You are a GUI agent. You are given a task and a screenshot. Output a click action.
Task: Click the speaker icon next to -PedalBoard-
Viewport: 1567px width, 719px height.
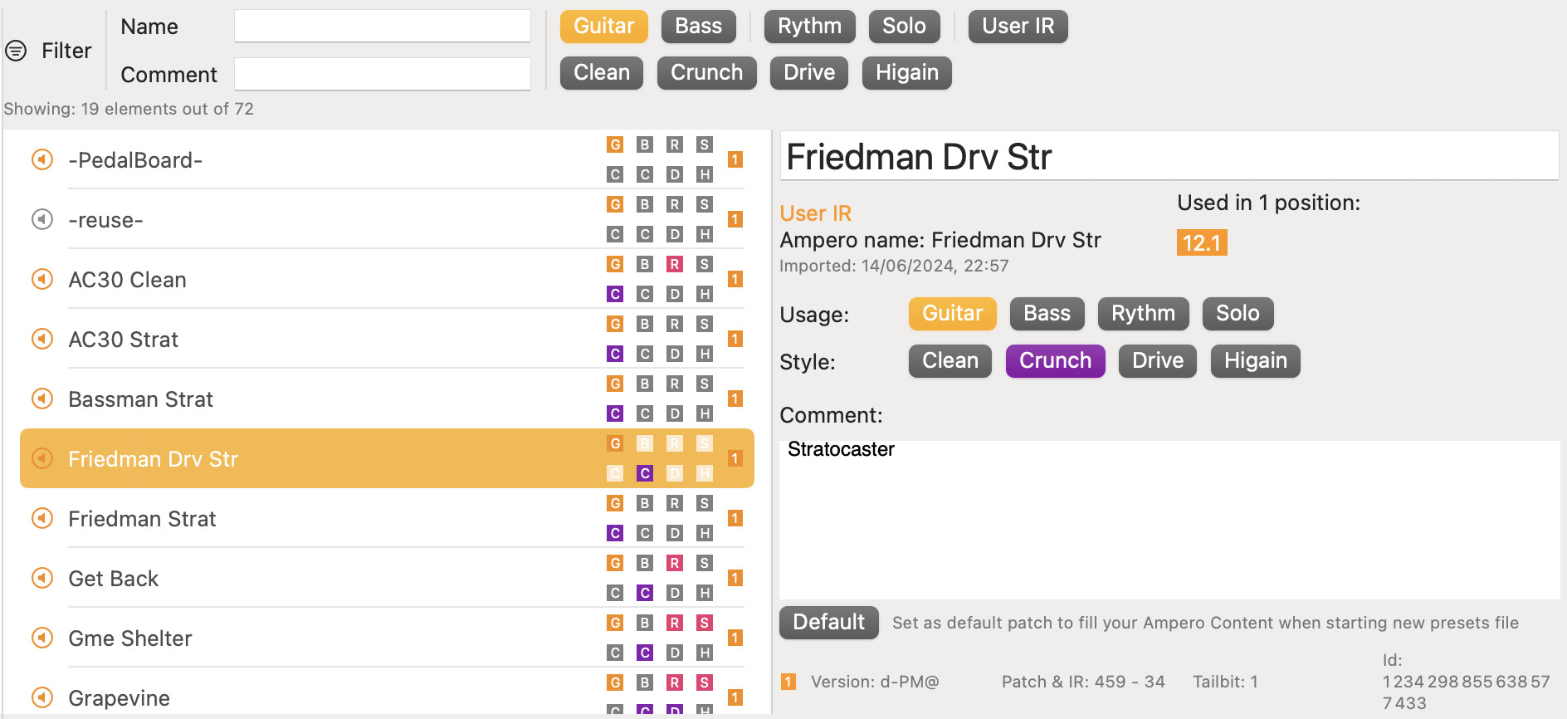coord(42,159)
